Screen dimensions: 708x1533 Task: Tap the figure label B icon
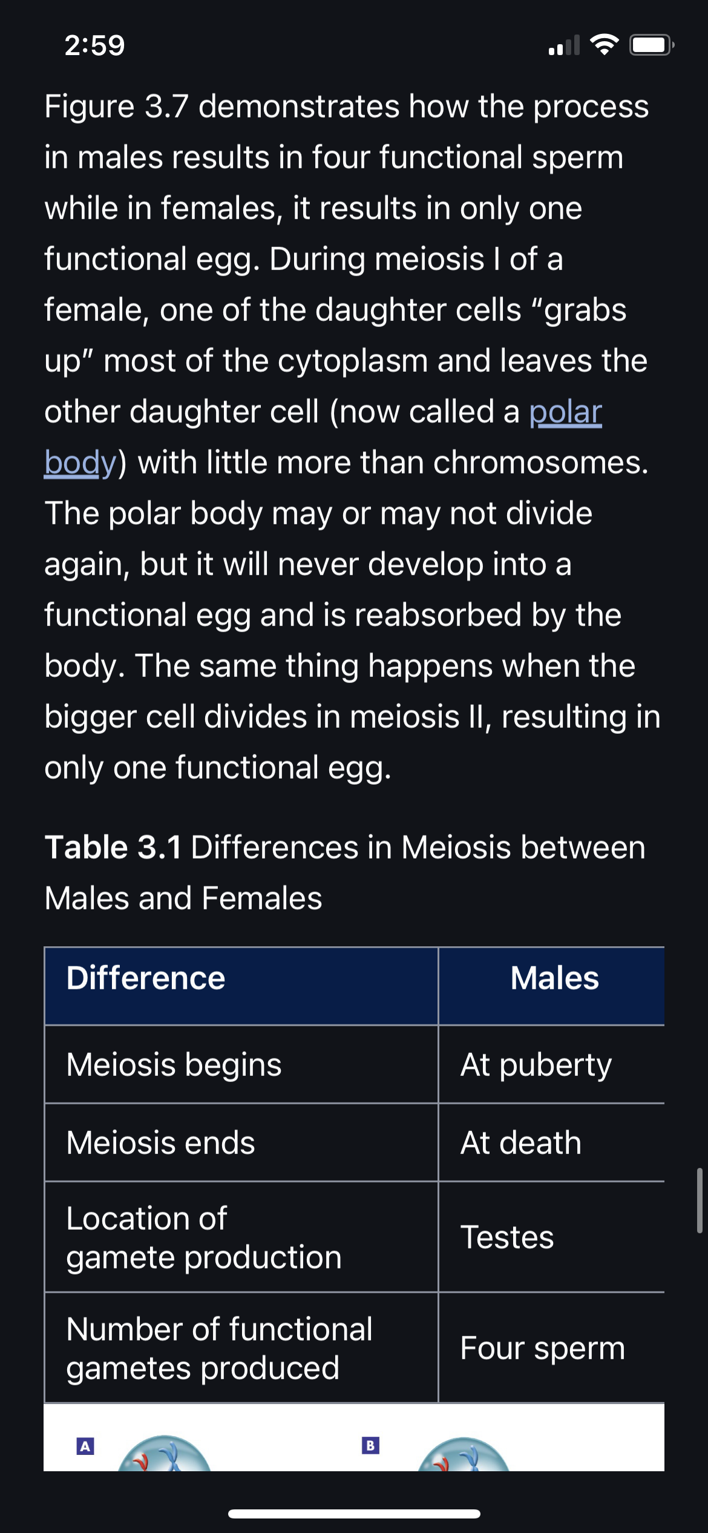pyautogui.click(x=370, y=1445)
